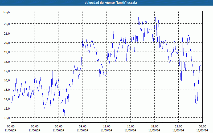Viewport: 213px width, 133px height.
Task: Click the 00:00 label above 12/06/24
Action: pos(203,127)
